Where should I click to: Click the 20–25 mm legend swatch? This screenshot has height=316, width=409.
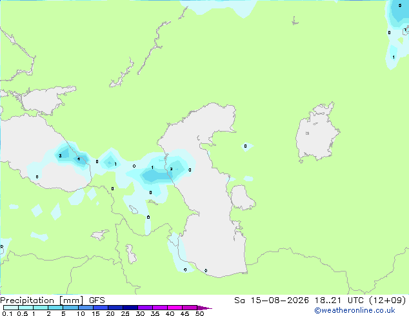(115, 308)
